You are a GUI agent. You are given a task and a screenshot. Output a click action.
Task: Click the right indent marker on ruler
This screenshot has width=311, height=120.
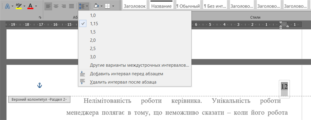(288, 26)
